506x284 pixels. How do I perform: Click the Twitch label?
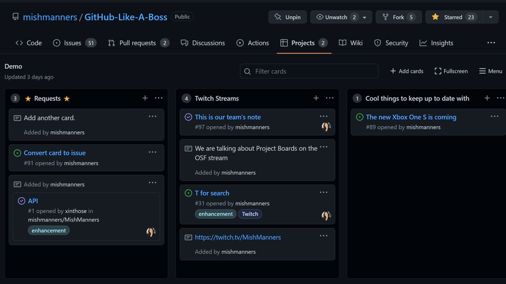coord(250,214)
